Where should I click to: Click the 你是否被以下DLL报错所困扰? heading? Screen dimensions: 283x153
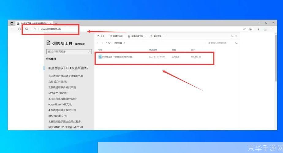68,68
